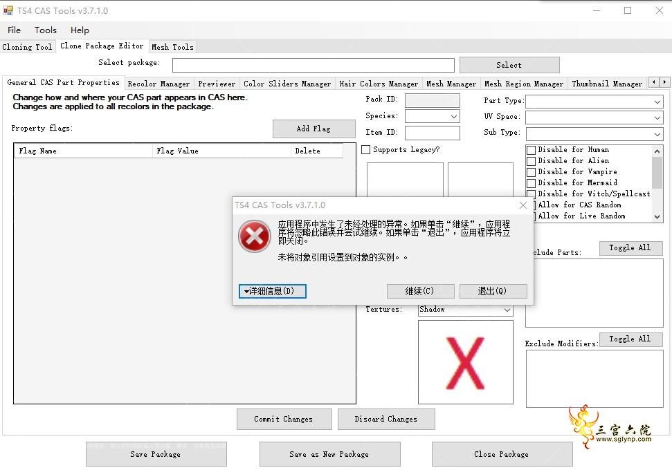
Task: Open Recolor Manager tab
Action: pos(158,84)
